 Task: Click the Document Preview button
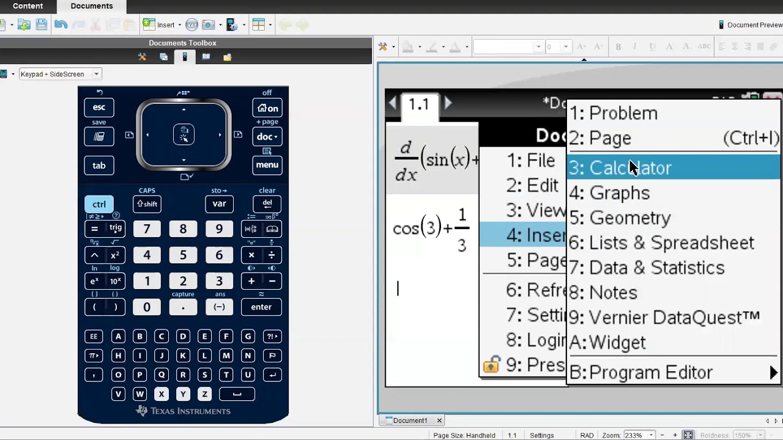click(750, 25)
